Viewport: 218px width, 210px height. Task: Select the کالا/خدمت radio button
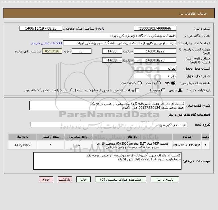coord(140,83)
